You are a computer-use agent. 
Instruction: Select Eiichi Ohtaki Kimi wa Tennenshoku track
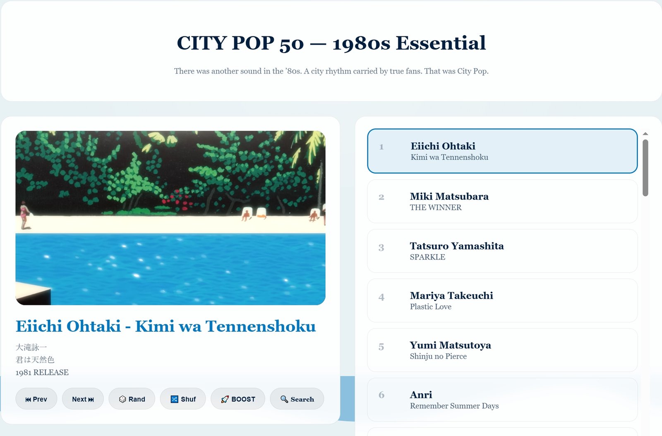[502, 151]
